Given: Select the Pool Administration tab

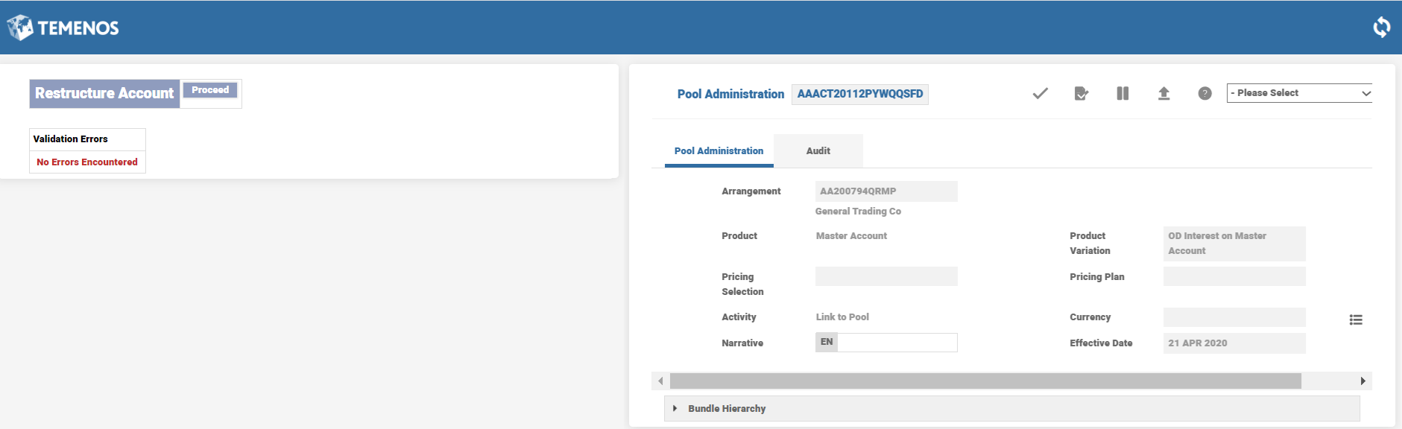Looking at the screenshot, I should click(719, 150).
